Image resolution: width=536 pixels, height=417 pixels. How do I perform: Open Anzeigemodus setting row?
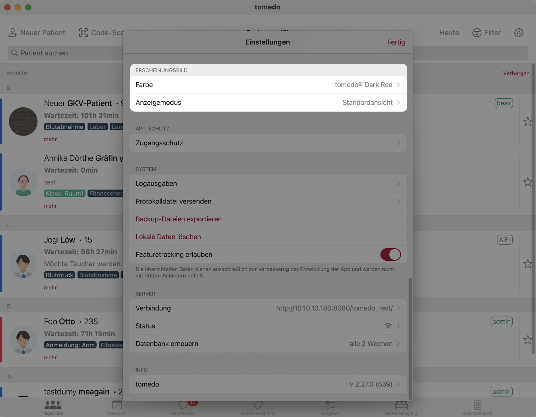268,102
